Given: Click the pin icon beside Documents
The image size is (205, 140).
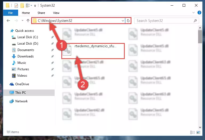Looking at the screenshot, I should pyautogui.click(x=53, y=50).
